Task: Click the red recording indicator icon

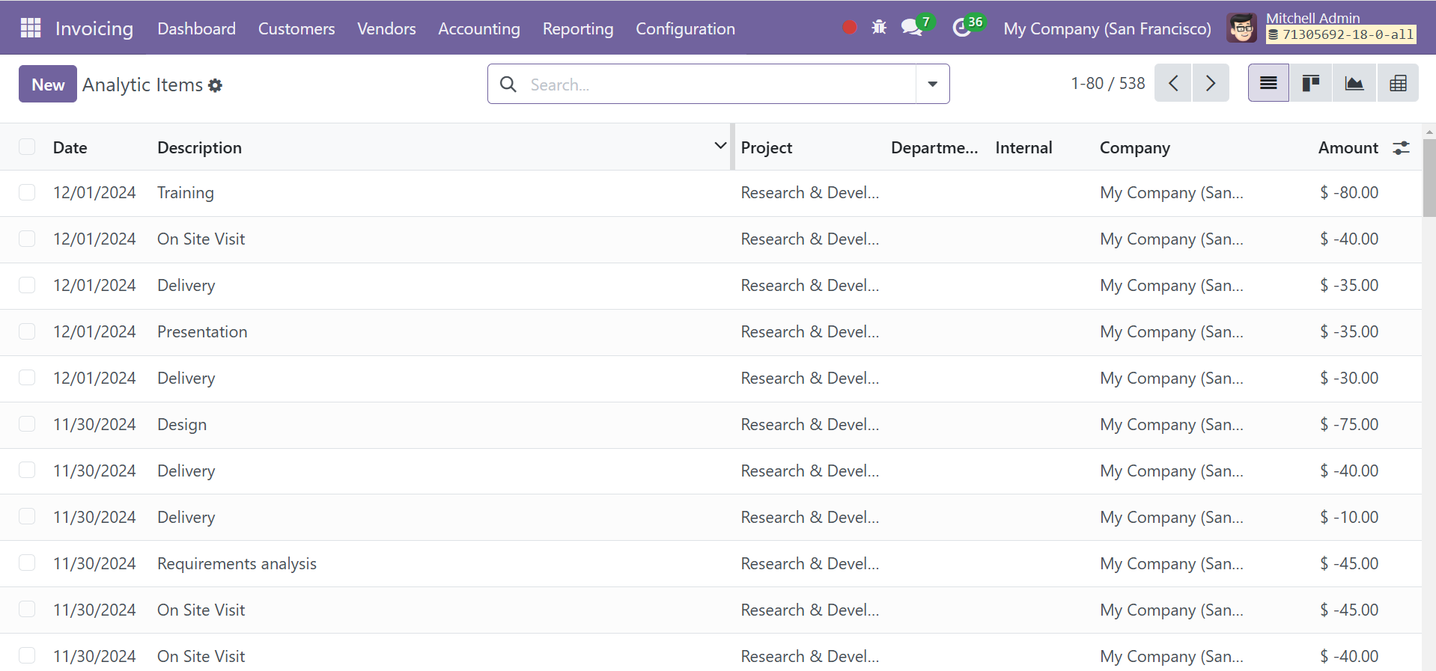Action: coord(849,28)
